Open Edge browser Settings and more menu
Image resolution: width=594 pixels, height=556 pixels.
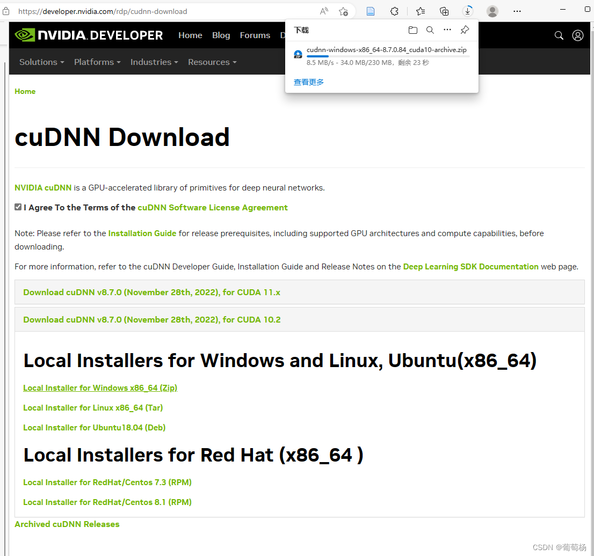(517, 11)
